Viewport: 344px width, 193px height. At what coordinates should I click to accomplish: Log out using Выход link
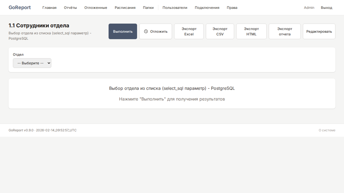pos(327,8)
